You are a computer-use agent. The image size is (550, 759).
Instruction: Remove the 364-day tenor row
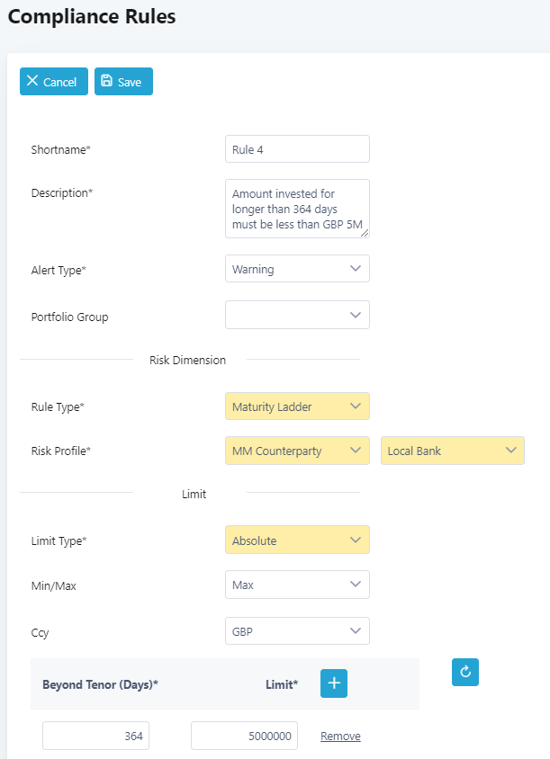pyautogui.click(x=340, y=737)
